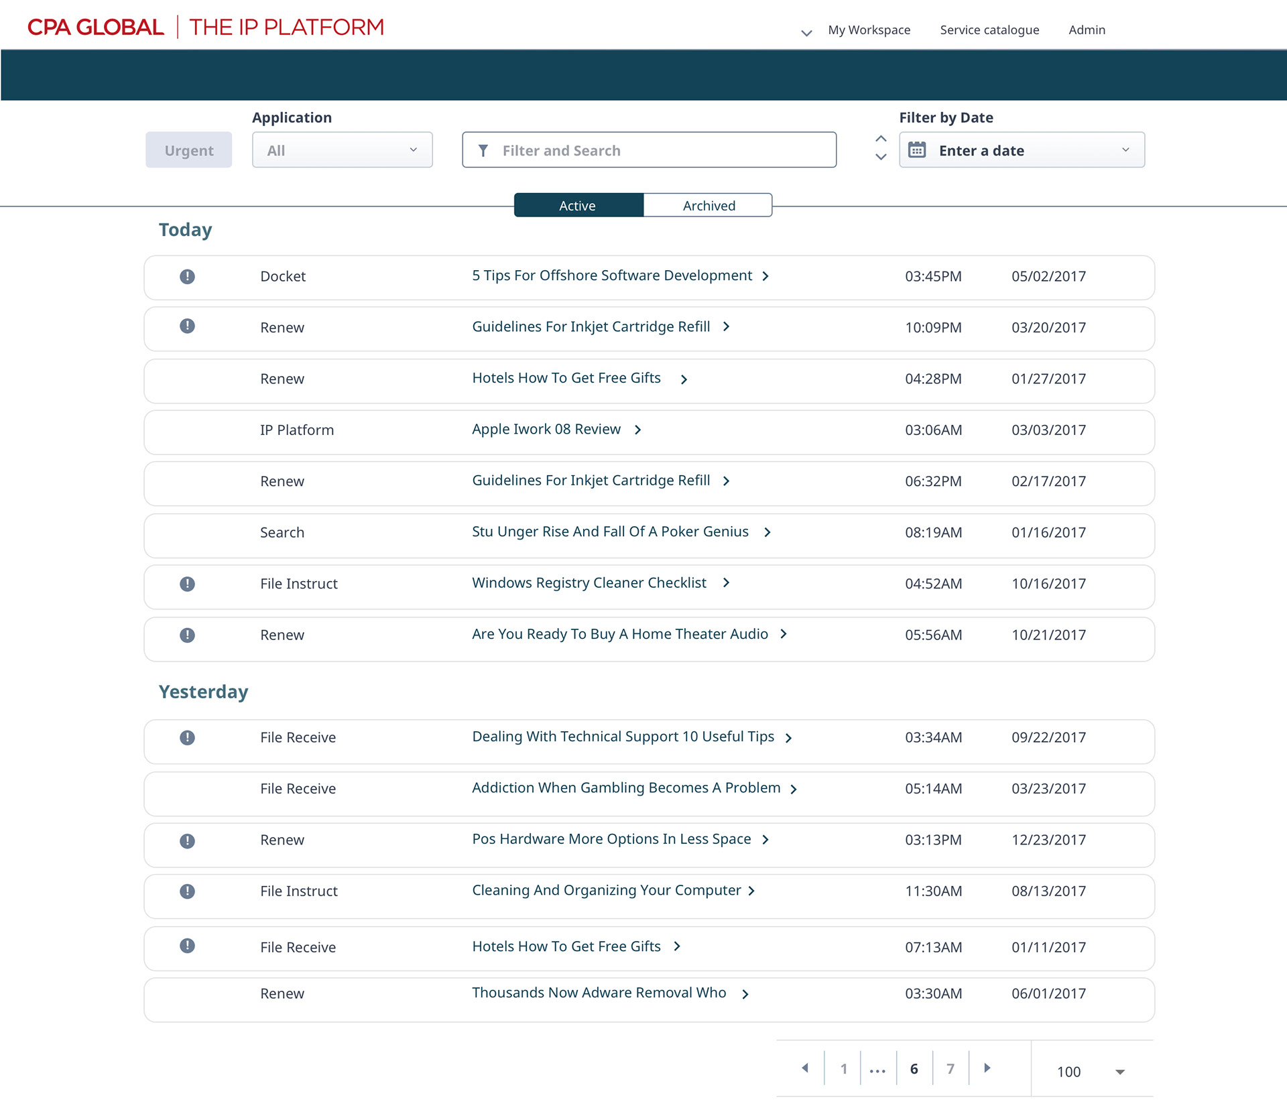The width and height of the screenshot is (1287, 1116).
Task: Open Pos Hardware More Options In Less Space
Action: click(611, 839)
